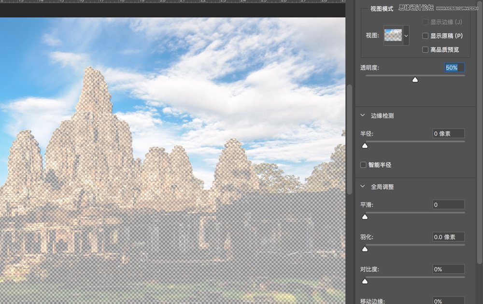Open the 视图 (View) mode dropdown
Image resolution: width=483 pixels, height=304 pixels.
pyautogui.click(x=406, y=35)
